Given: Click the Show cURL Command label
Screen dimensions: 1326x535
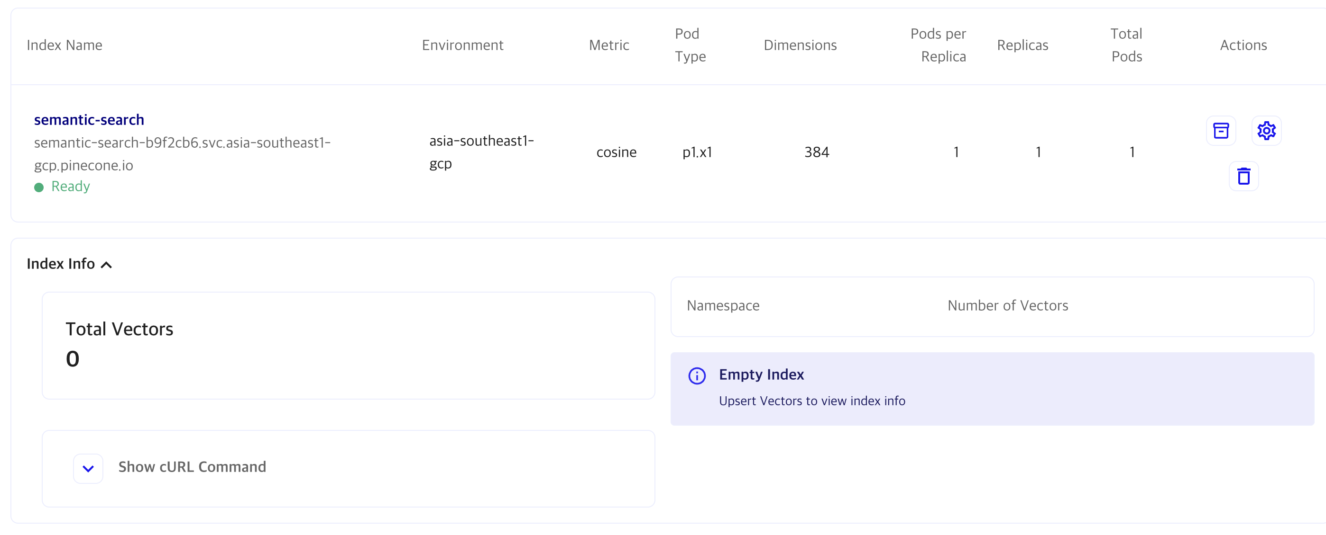Looking at the screenshot, I should pos(192,467).
